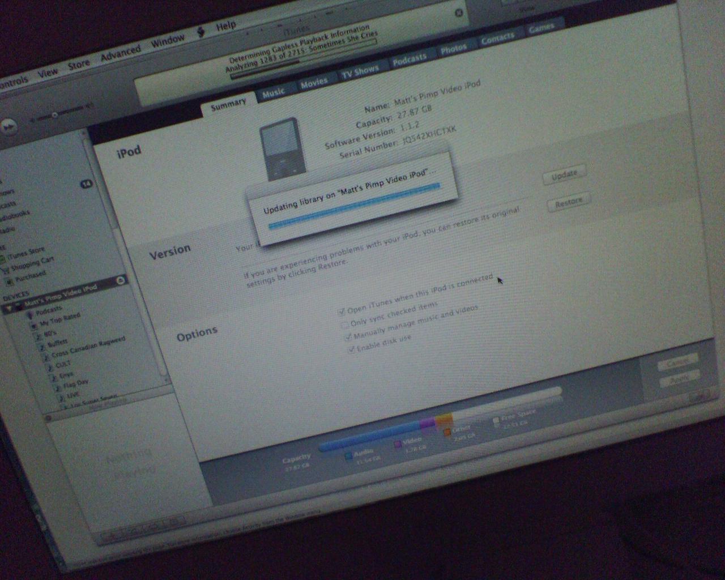Screen dimensions: 725x580
Task: Click the fast-forward playback button
Action: [8, 127]
